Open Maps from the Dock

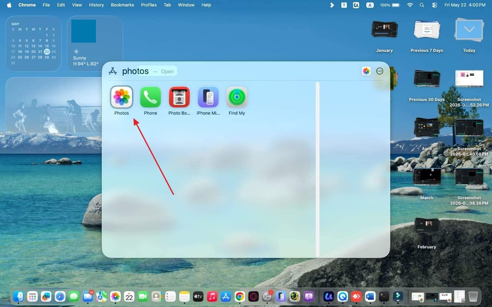coord(101,297)
